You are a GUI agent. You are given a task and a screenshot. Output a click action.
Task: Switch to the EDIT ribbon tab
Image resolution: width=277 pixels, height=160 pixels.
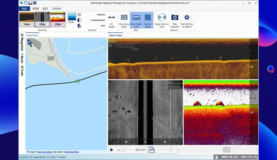point(45,9)
